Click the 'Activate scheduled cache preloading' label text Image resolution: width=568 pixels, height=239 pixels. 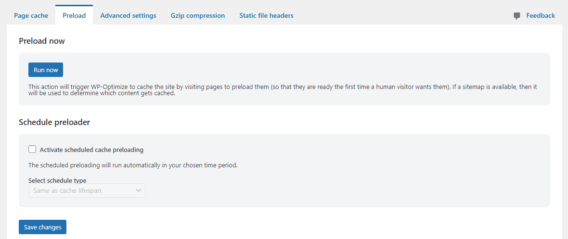91,150
